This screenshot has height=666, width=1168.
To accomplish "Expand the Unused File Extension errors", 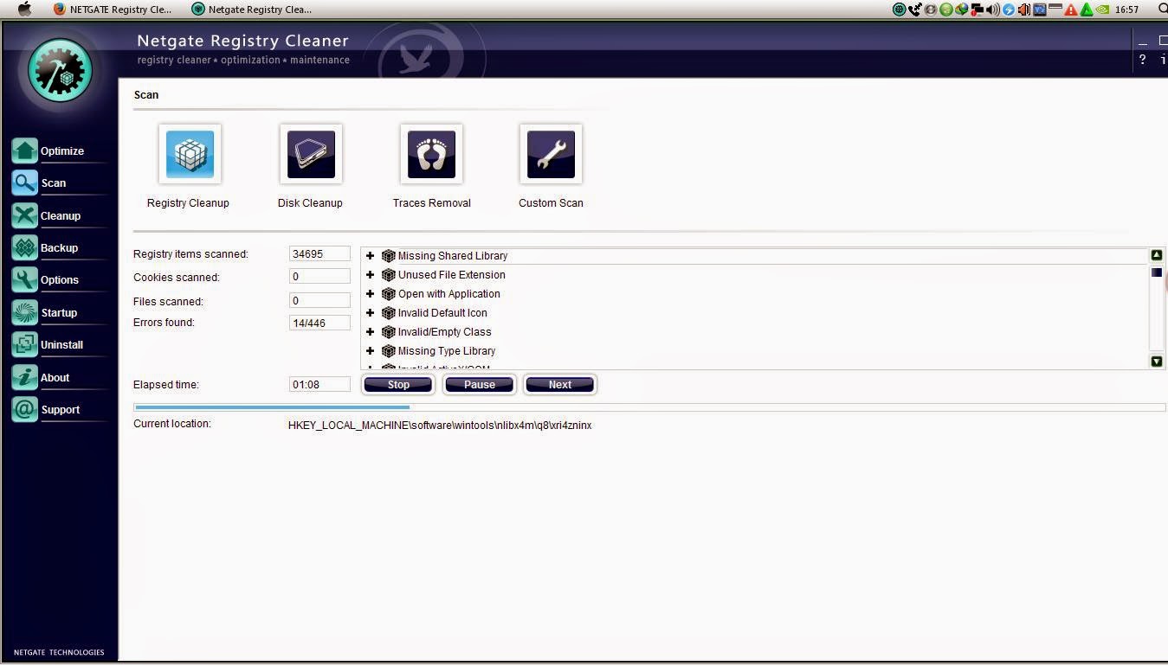I will (371, 274).
